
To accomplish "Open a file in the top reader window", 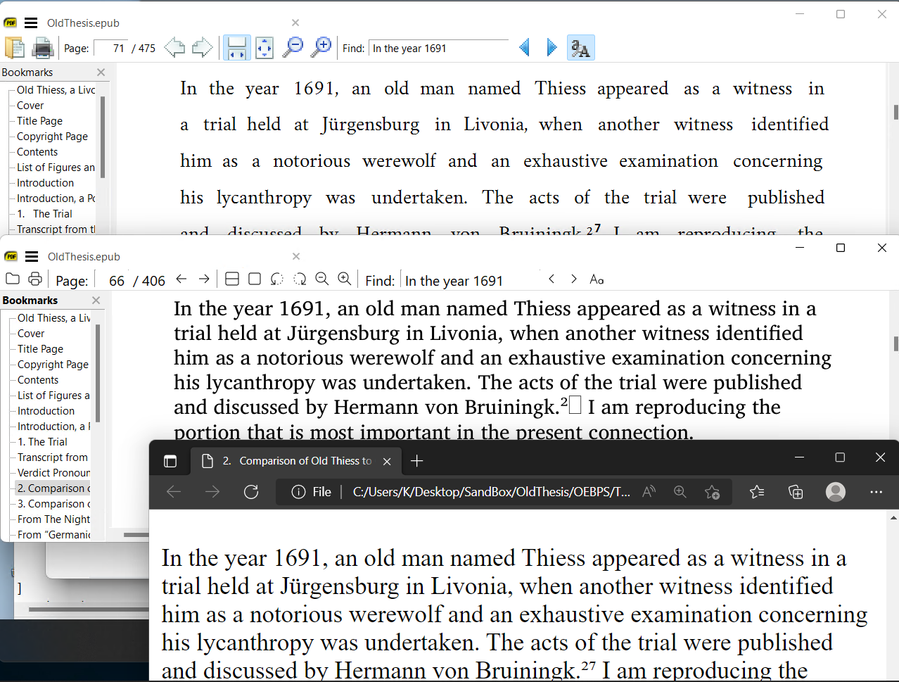I will tap(14, 48).
